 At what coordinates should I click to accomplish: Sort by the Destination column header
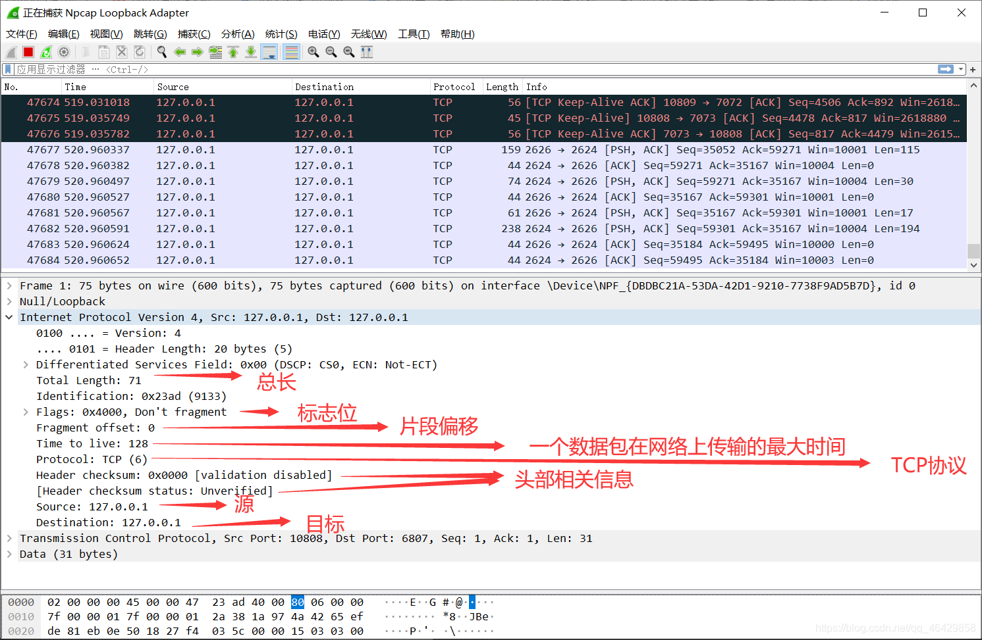[x=361, y=87]
